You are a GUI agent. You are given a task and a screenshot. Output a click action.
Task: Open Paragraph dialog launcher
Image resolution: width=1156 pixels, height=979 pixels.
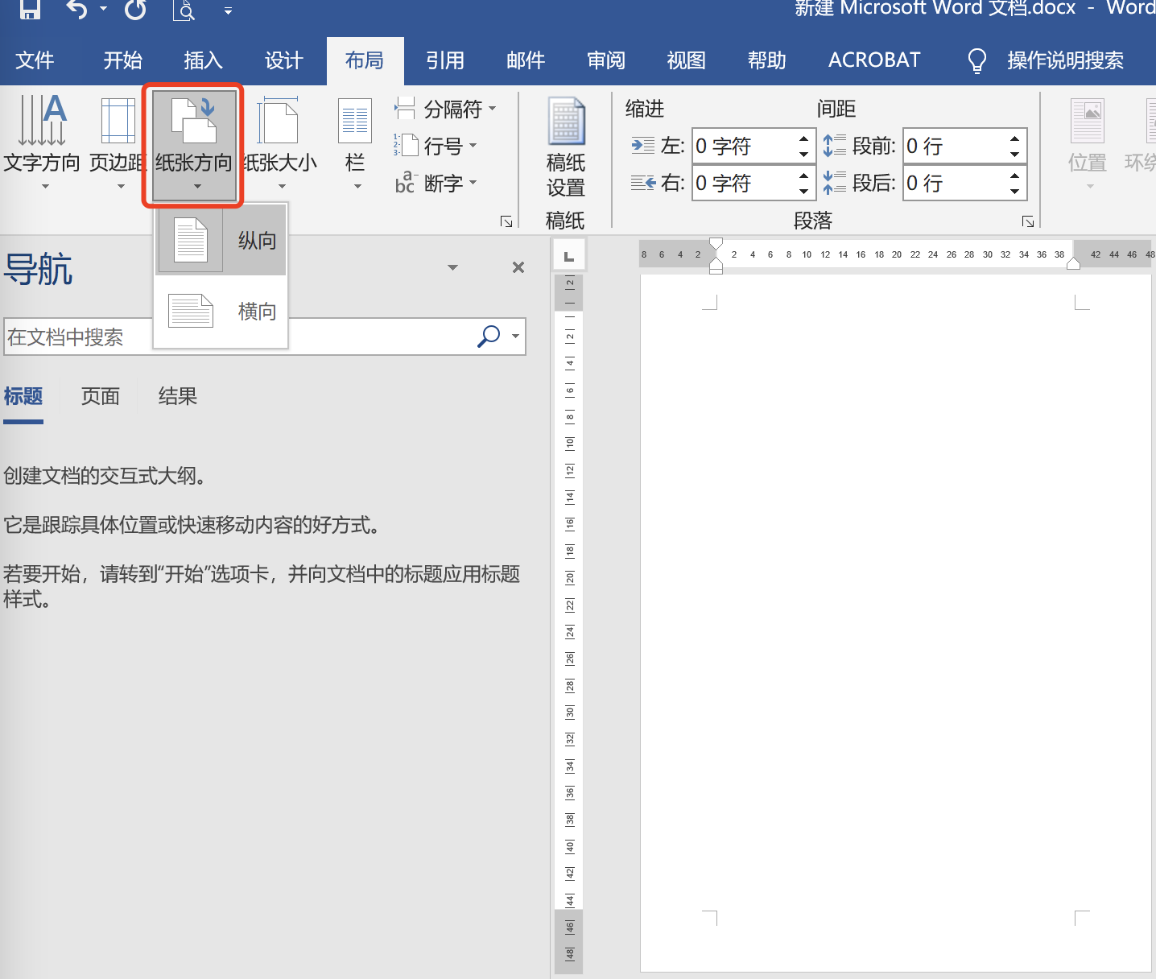point(1028,221)
